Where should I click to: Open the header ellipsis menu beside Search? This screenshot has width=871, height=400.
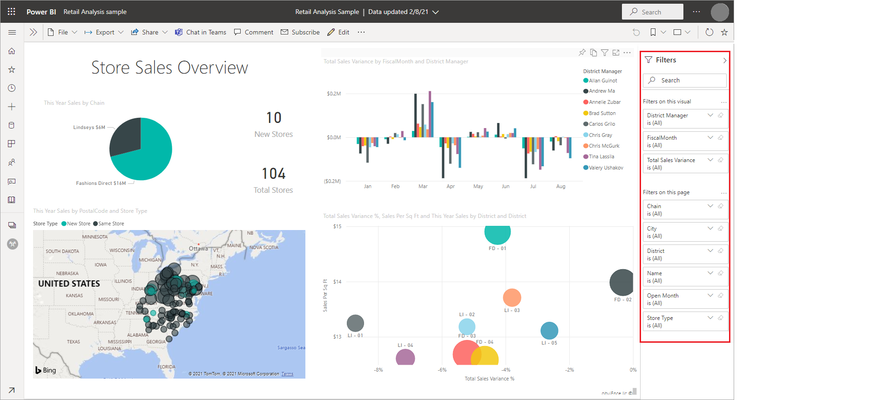pos(696,12)
